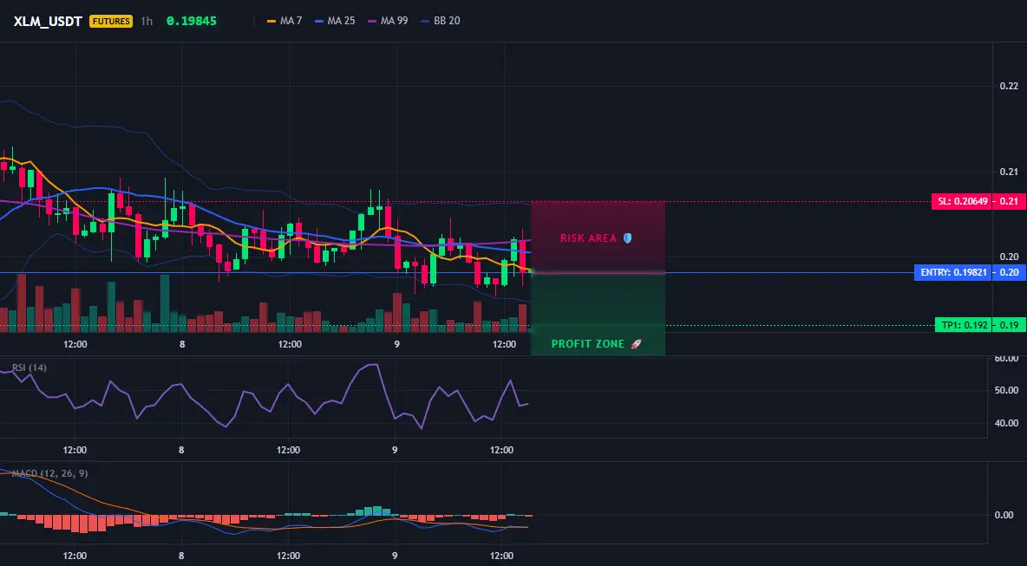Click date label 9 under the price chart
Screen dimensions: 1027x566
pos(396,344)
